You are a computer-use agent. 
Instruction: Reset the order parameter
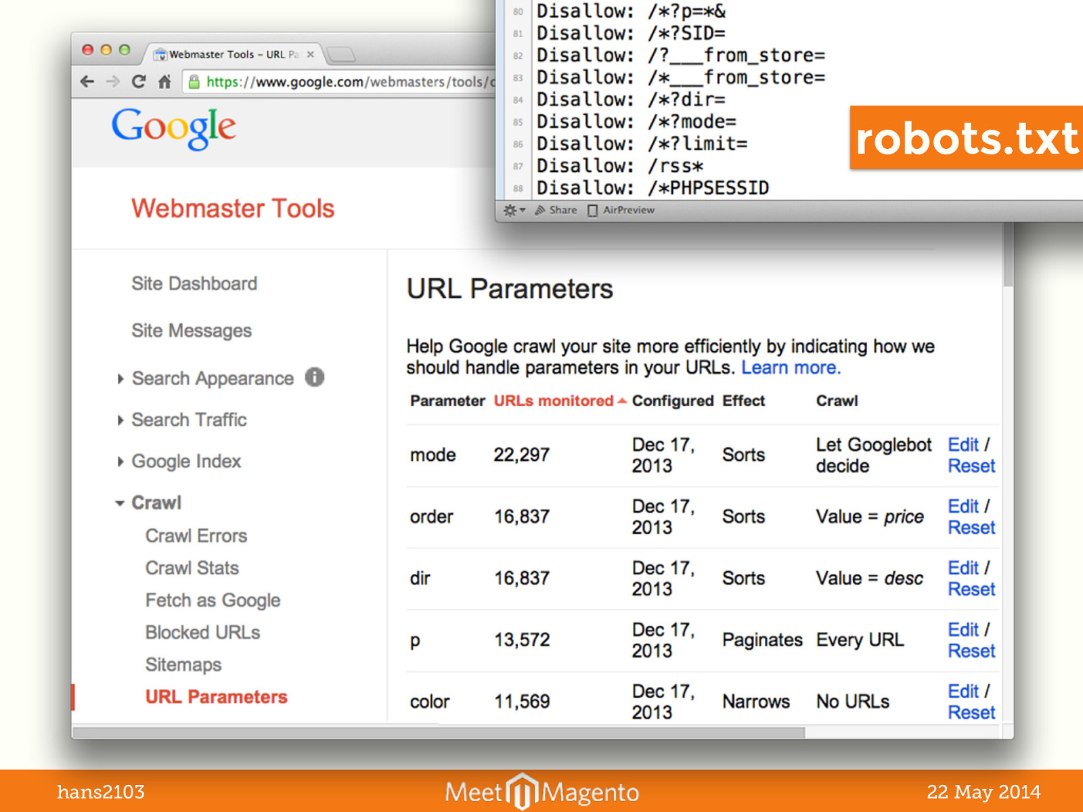tap(971, 528)
